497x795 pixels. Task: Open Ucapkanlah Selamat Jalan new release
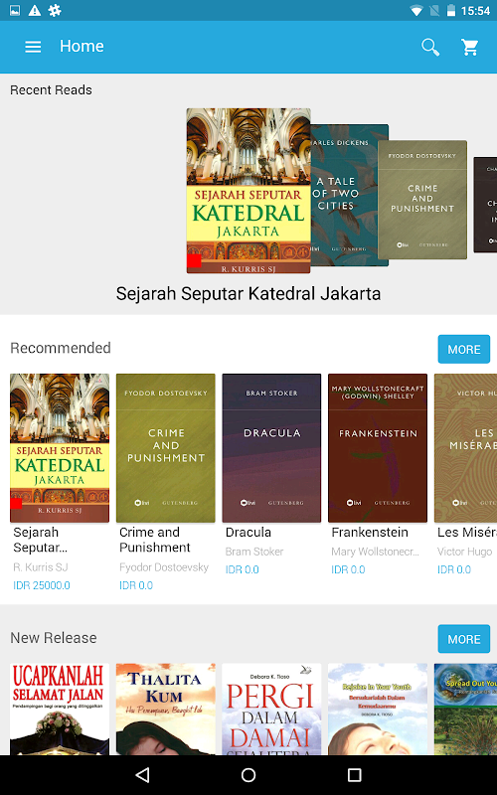click(60, 710)
